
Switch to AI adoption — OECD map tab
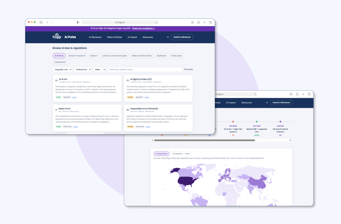coord(181,154)
